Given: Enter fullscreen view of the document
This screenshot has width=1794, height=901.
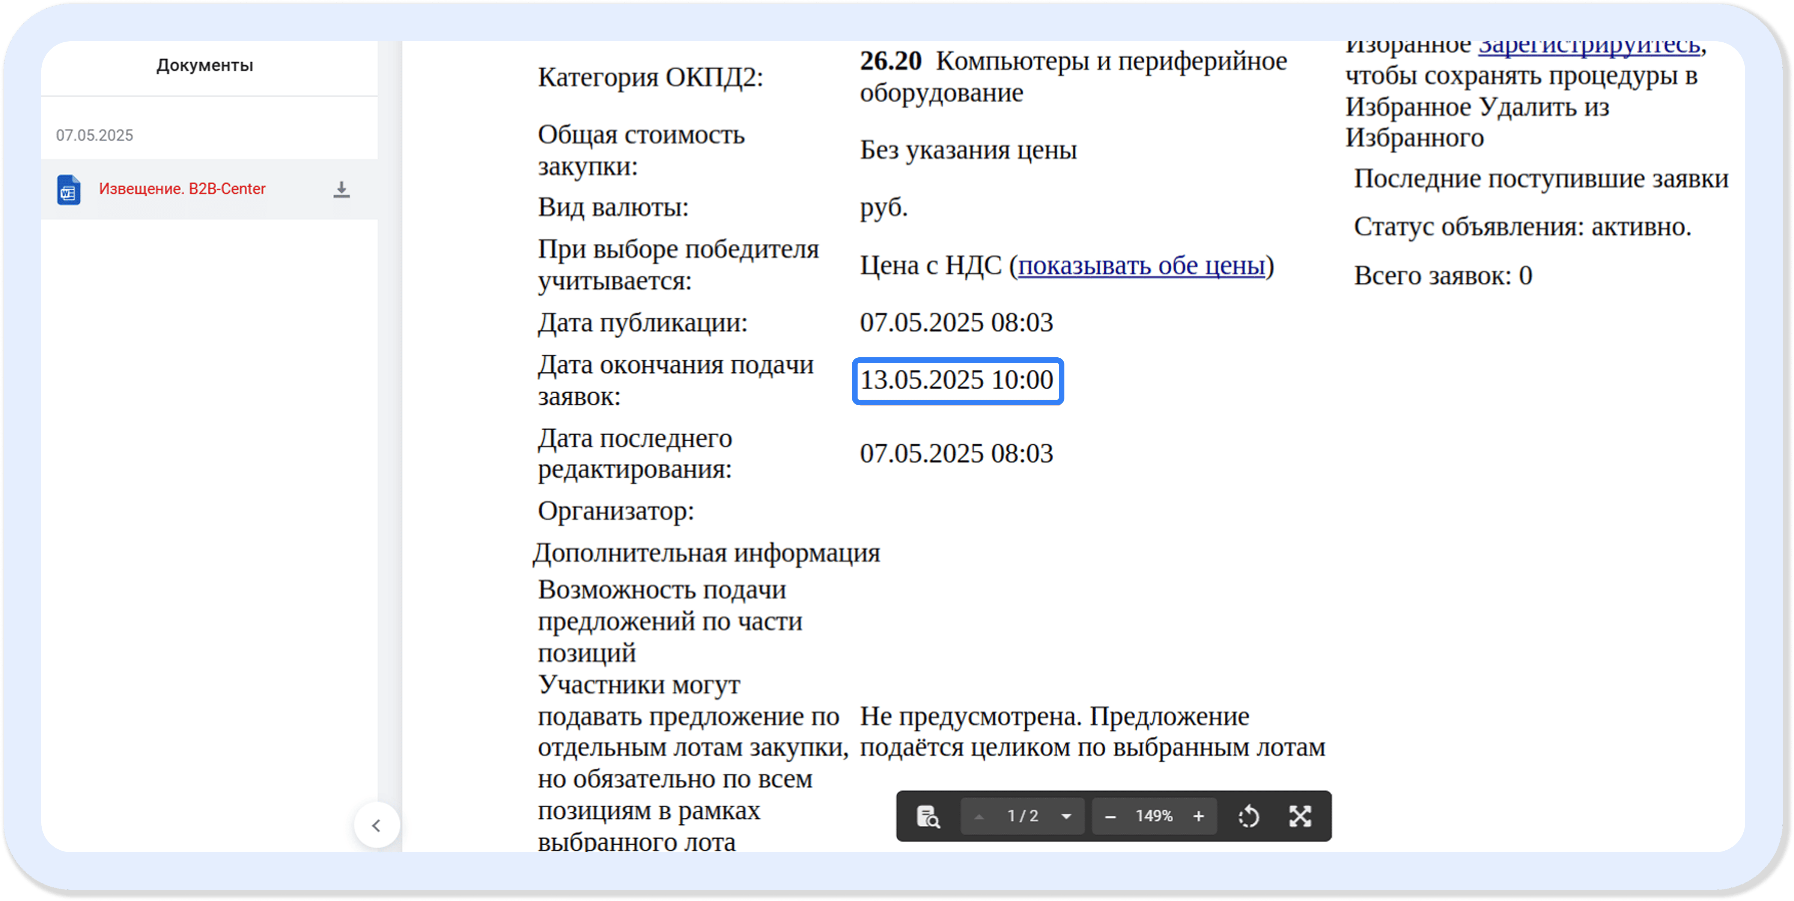Looking at the screenshot, I should coord(1300,816).
